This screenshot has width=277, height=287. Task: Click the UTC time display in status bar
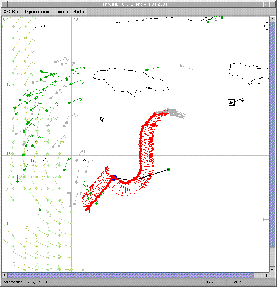242,282
